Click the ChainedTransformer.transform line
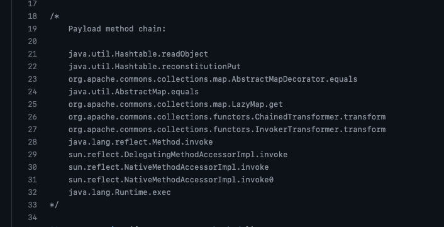 (227, 117)
